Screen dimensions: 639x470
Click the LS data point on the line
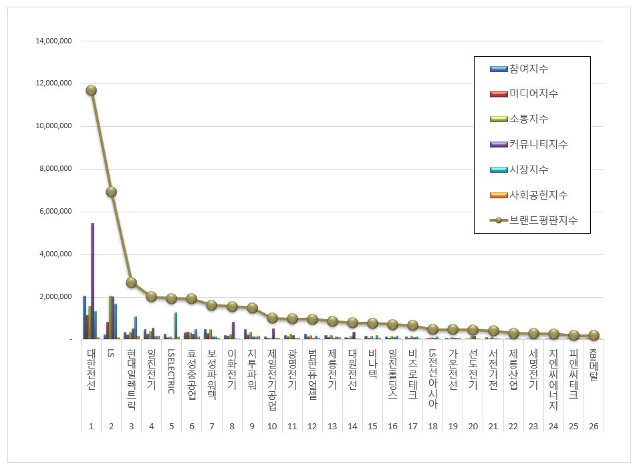point(111,192)
